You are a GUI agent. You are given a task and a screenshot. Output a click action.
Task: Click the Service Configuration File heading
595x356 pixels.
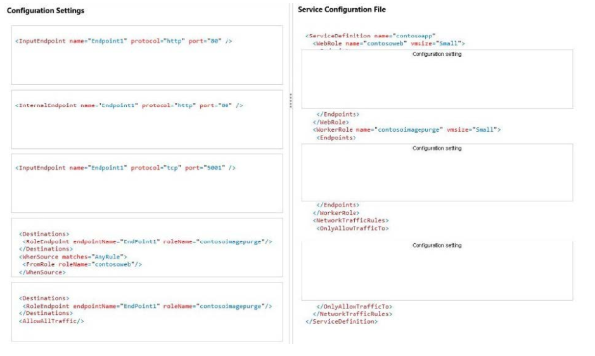[342, 10]
